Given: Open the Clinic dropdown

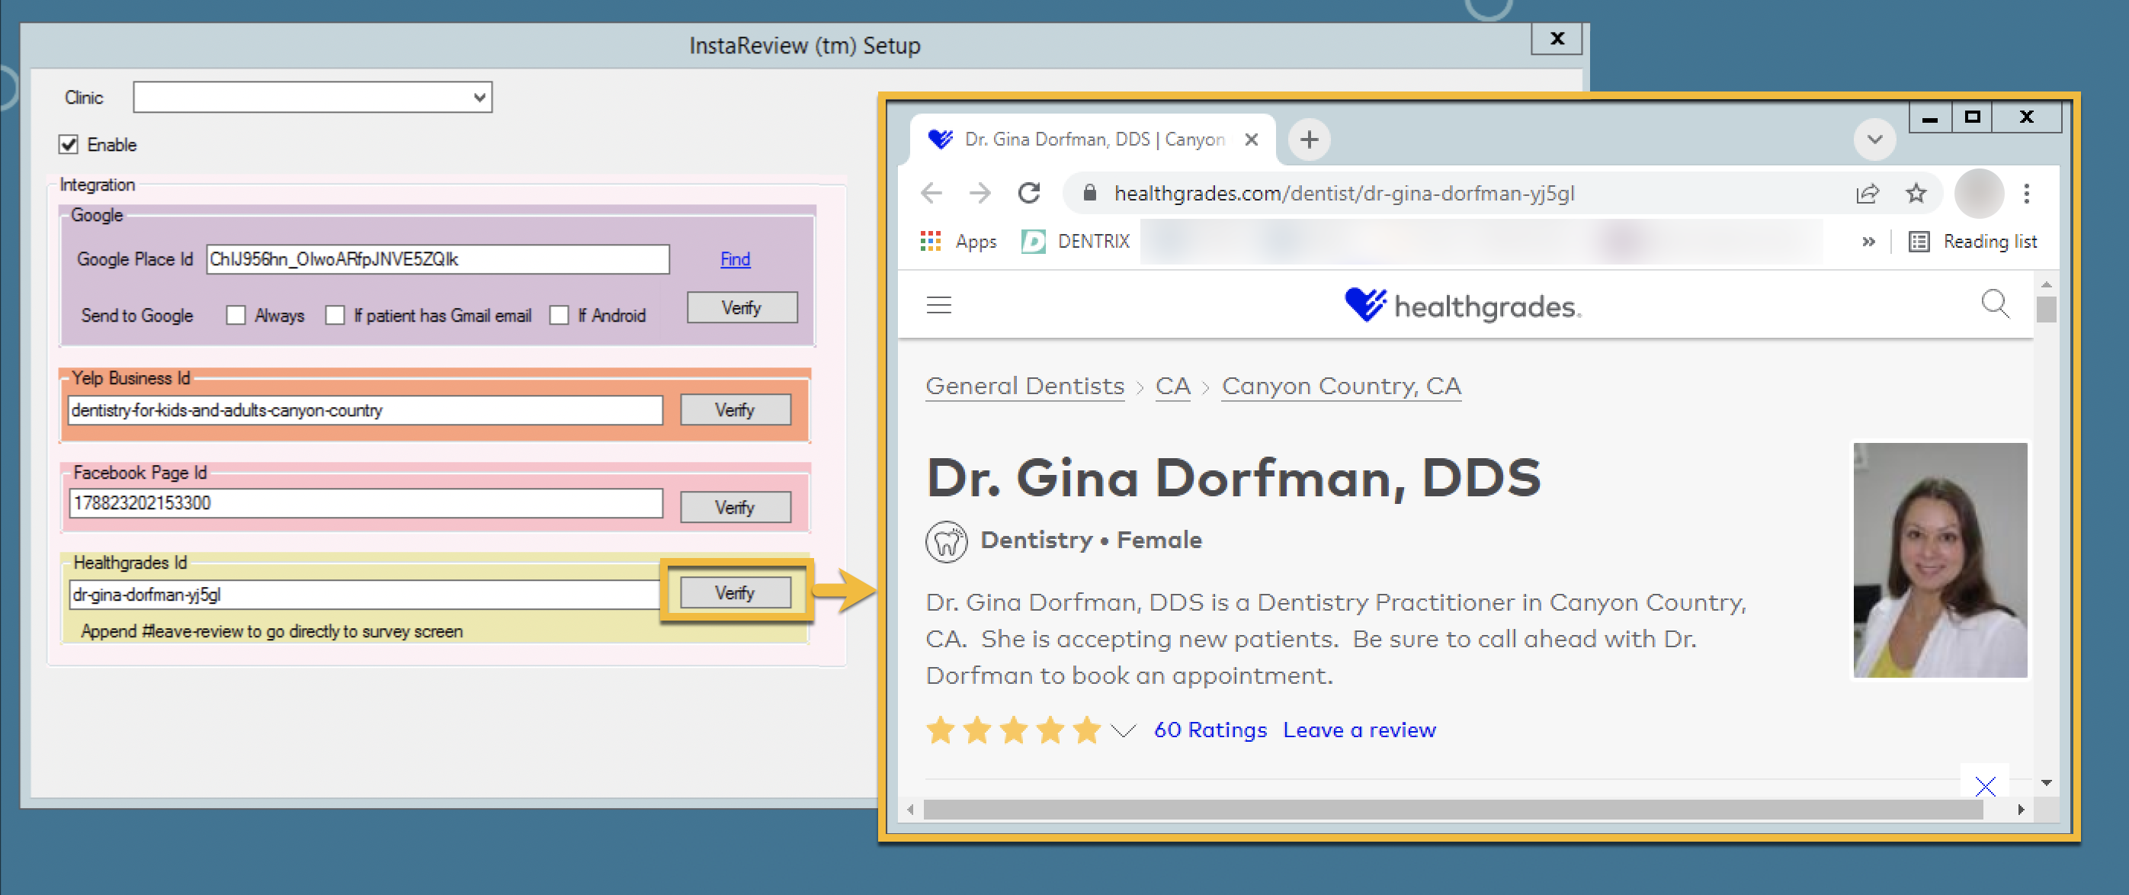Looking at the screenshot, I should pyautogui.click(x=313, y=98).
